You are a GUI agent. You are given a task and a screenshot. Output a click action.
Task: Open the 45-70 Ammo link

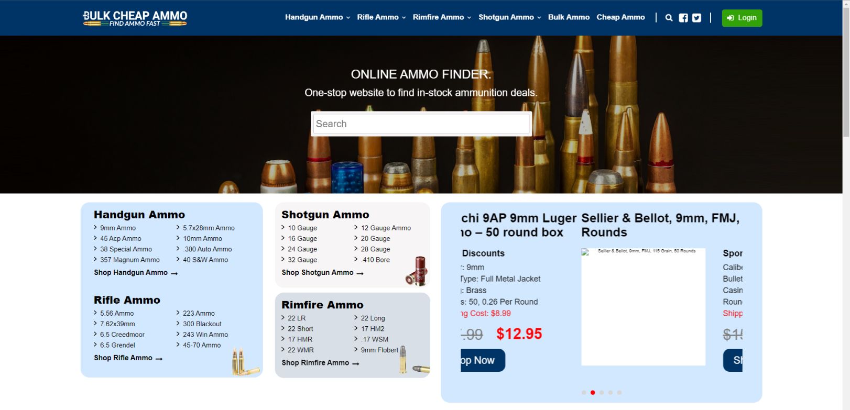[x=202, y=345]
